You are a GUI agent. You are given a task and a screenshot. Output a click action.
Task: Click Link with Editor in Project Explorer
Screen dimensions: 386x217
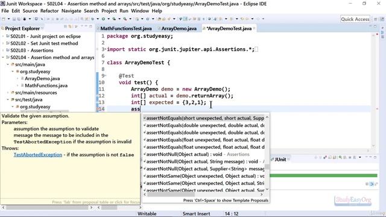pyautogui.click(x=70, y=27)
